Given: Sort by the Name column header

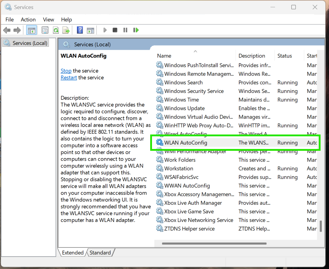Looking at the screenshot, I should [164, 56].
